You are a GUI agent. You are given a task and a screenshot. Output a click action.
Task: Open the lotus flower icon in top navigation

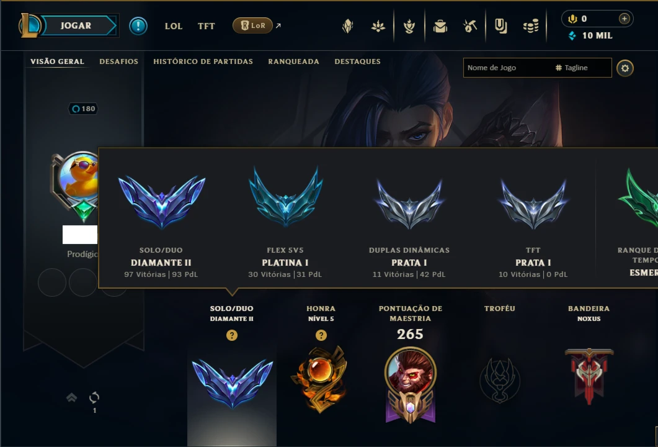tap(378, 26)
